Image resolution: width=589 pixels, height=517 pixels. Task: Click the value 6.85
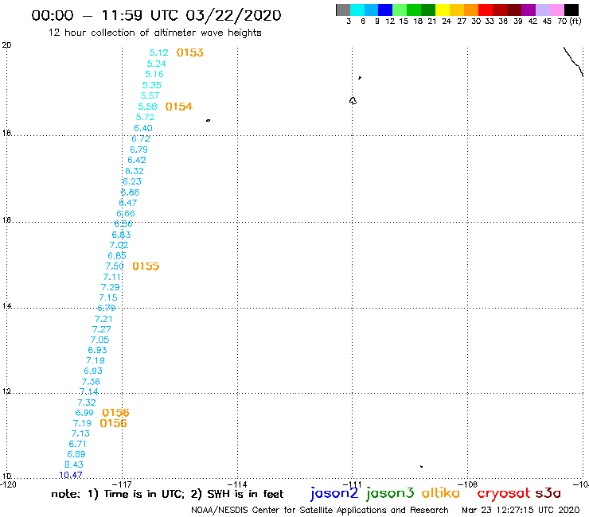click(x=117, y=255)
